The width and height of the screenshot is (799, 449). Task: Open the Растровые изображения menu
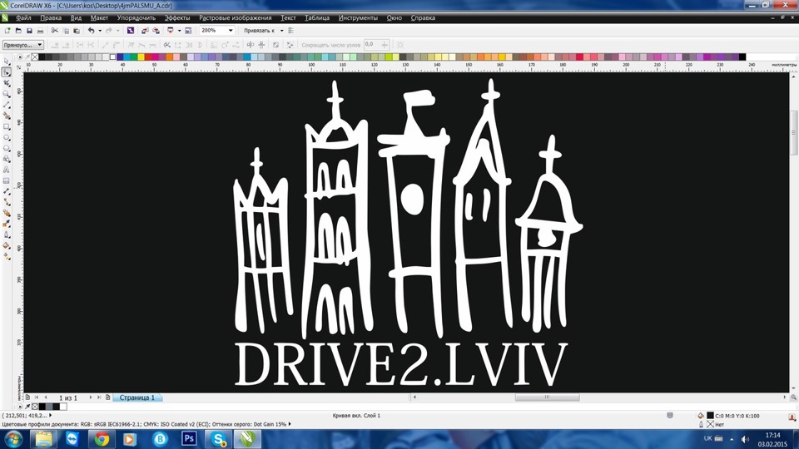click(235, 17)
